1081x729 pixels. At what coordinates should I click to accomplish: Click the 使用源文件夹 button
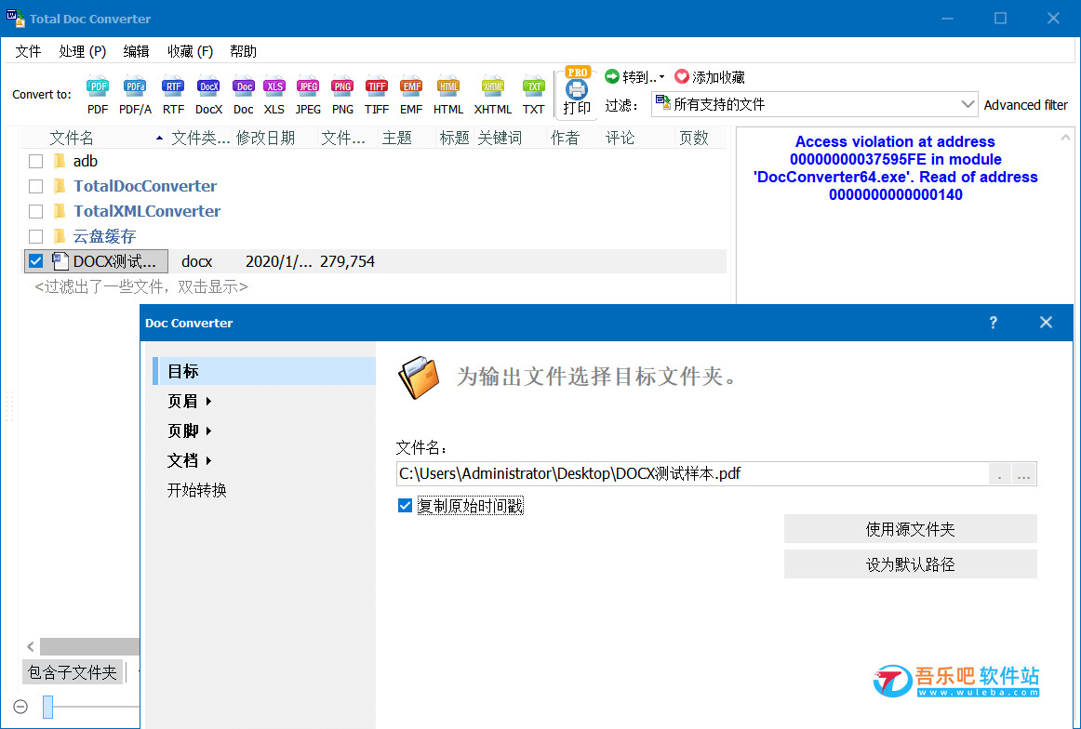(910, 529)
